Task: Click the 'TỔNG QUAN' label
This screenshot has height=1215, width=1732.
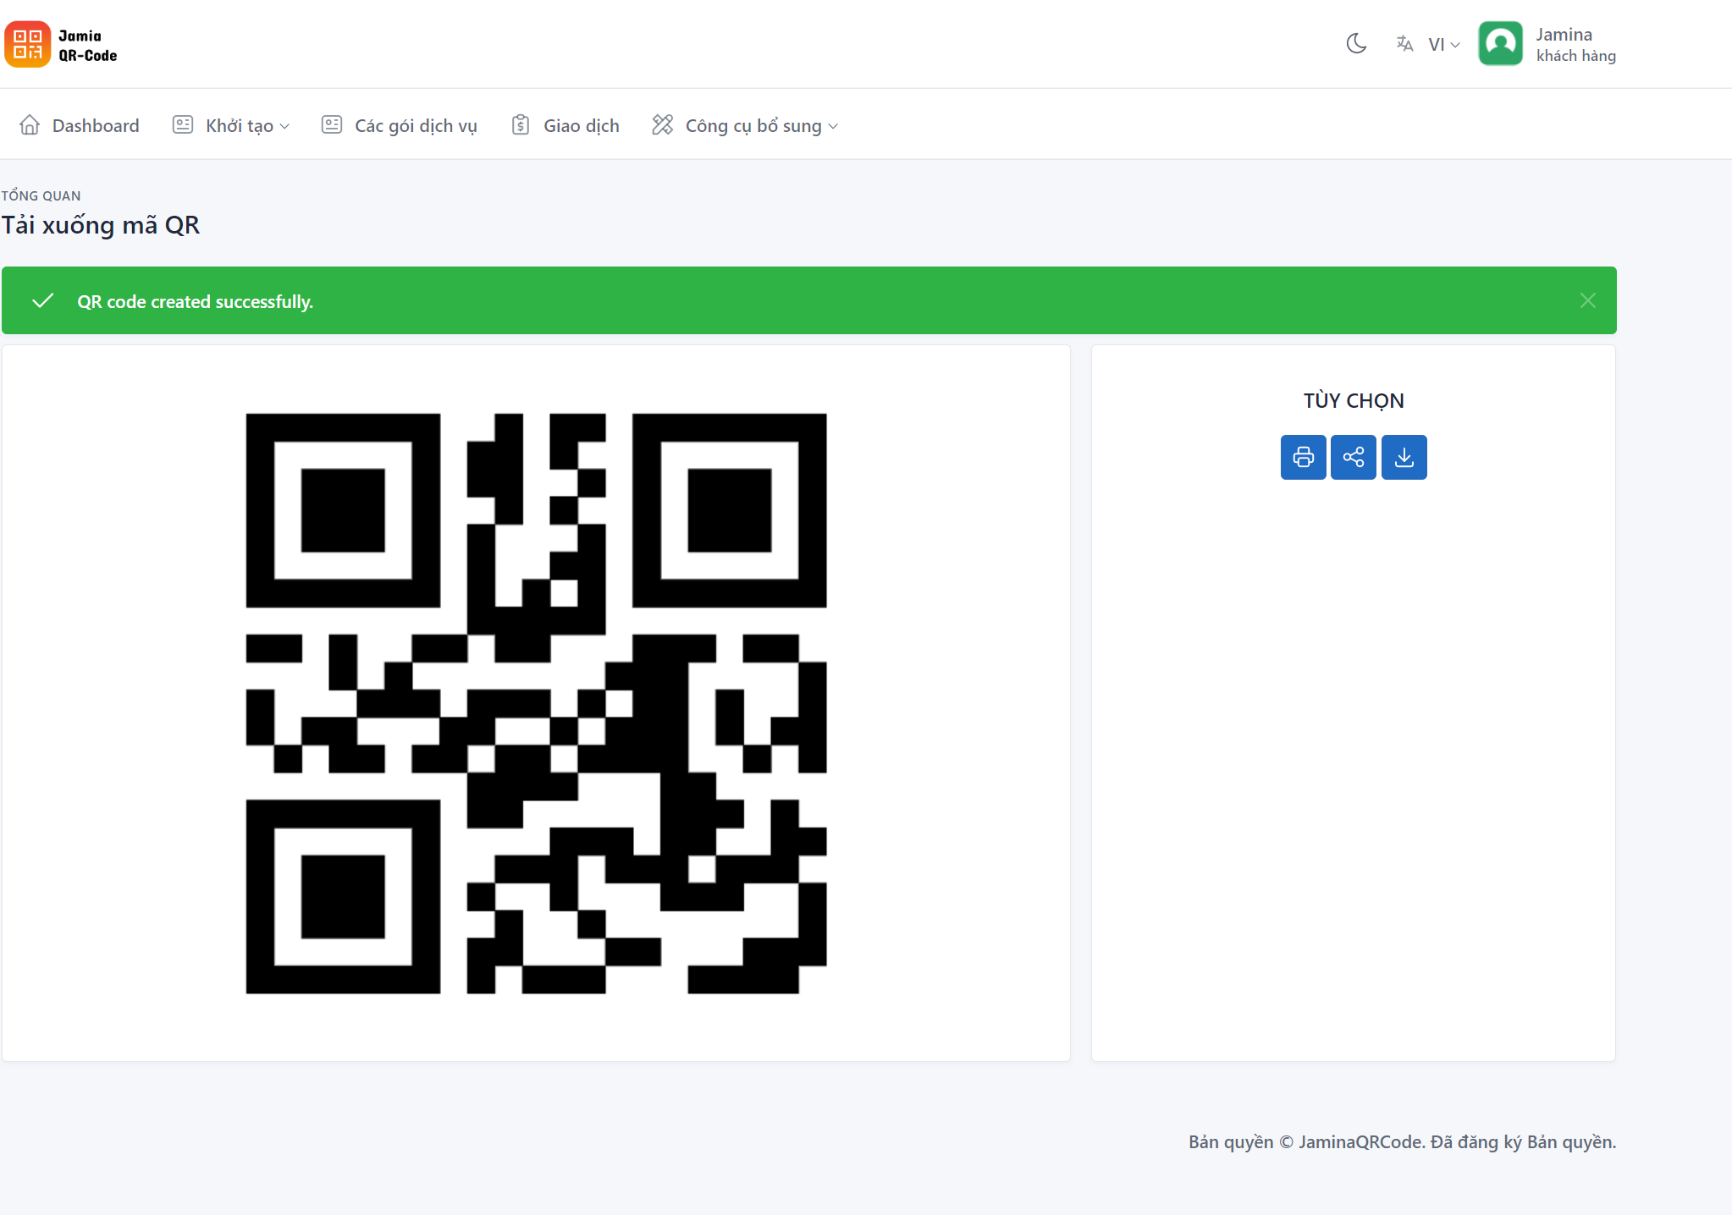Action: tap(41, 195)
